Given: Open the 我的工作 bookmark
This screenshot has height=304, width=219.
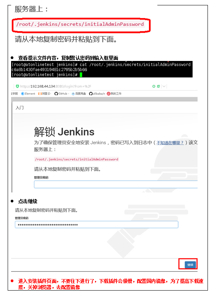Looking at the screenshot, I should pos(114,94).
